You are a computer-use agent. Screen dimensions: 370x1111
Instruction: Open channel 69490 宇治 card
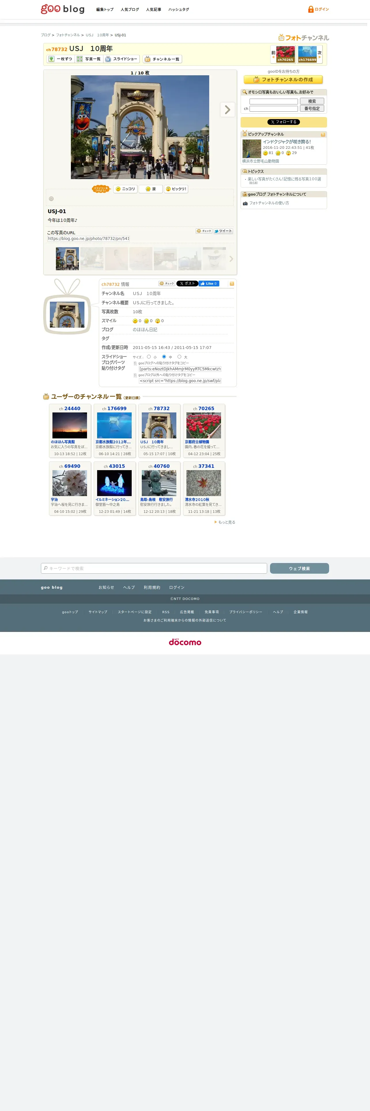click(70, 488)
